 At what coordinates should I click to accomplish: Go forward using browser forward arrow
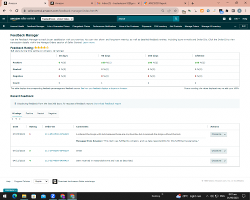[10, 10]
